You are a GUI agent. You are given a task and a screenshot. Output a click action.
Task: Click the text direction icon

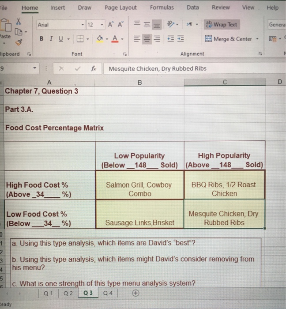point(189,24)
